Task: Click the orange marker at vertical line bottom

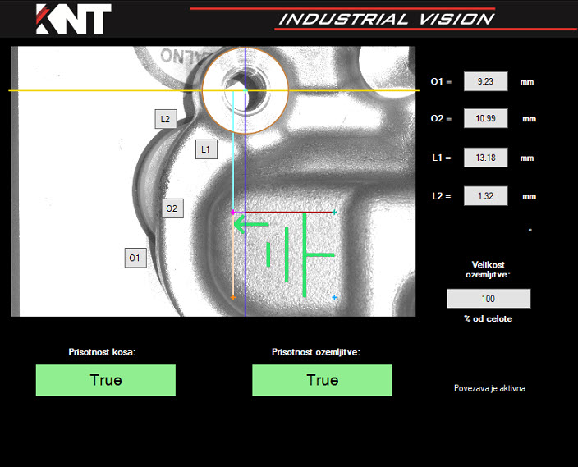Action: click(x=233, y=297)
